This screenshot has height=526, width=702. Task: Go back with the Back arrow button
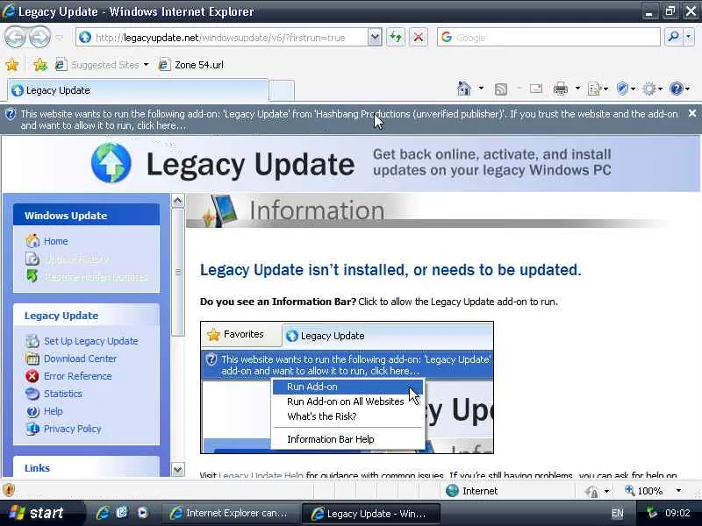[16, 38]
